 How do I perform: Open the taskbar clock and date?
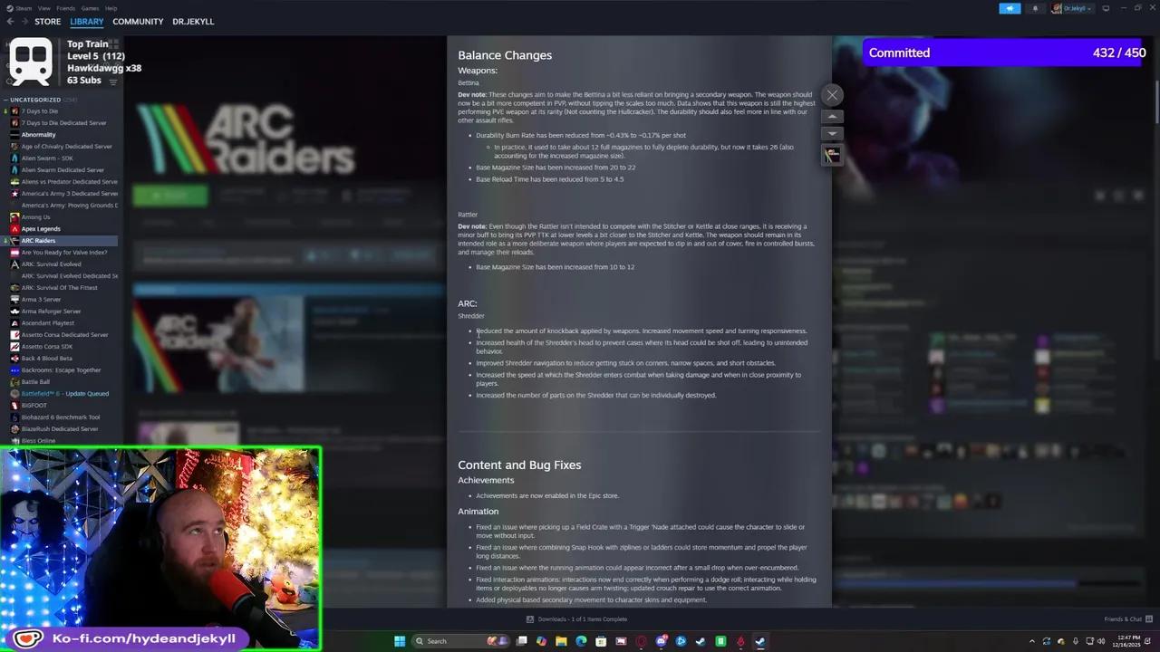coord(1128,641)
